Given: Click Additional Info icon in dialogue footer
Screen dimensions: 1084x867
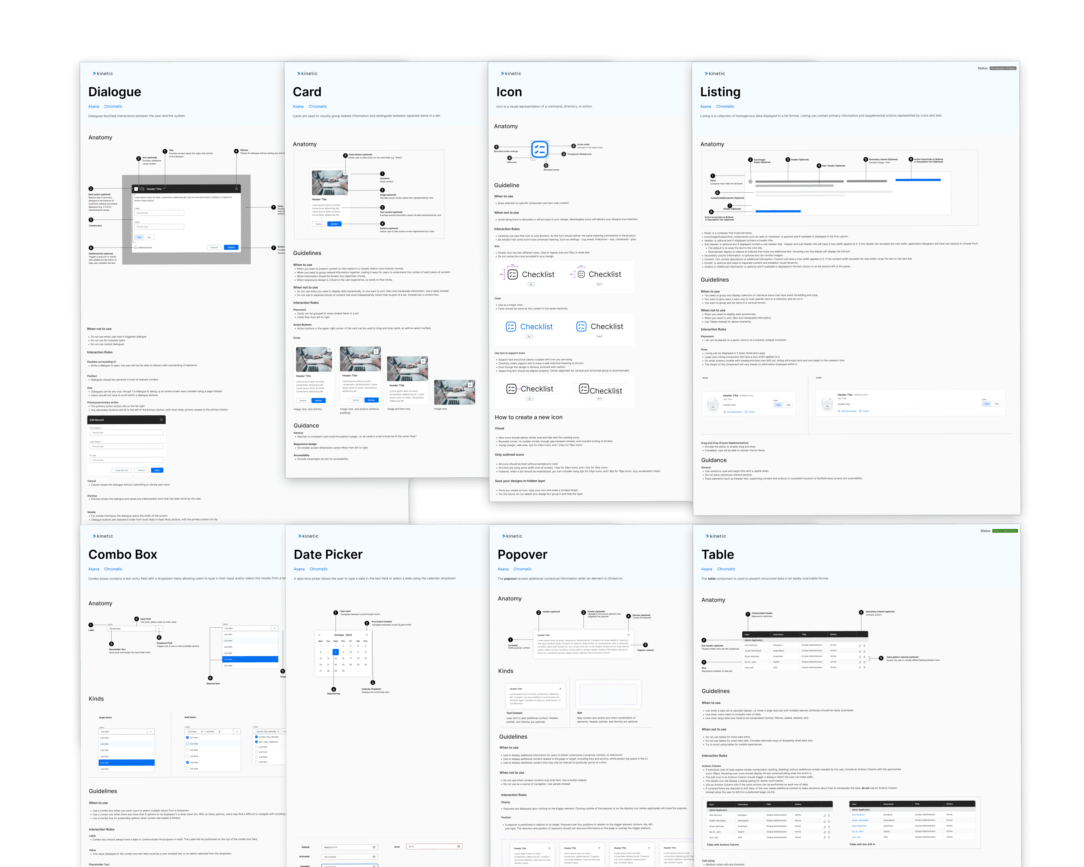Looking at the screenshot, I should (135, 247).
